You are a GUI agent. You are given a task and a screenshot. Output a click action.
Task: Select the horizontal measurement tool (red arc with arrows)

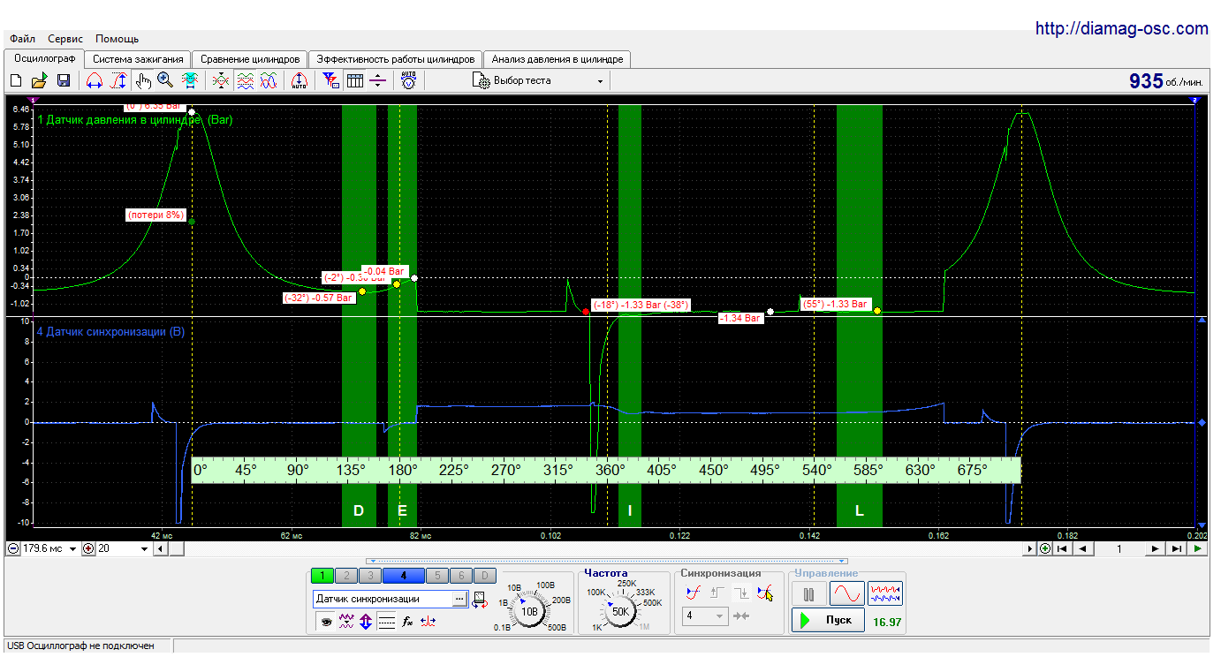coord(95,80)
